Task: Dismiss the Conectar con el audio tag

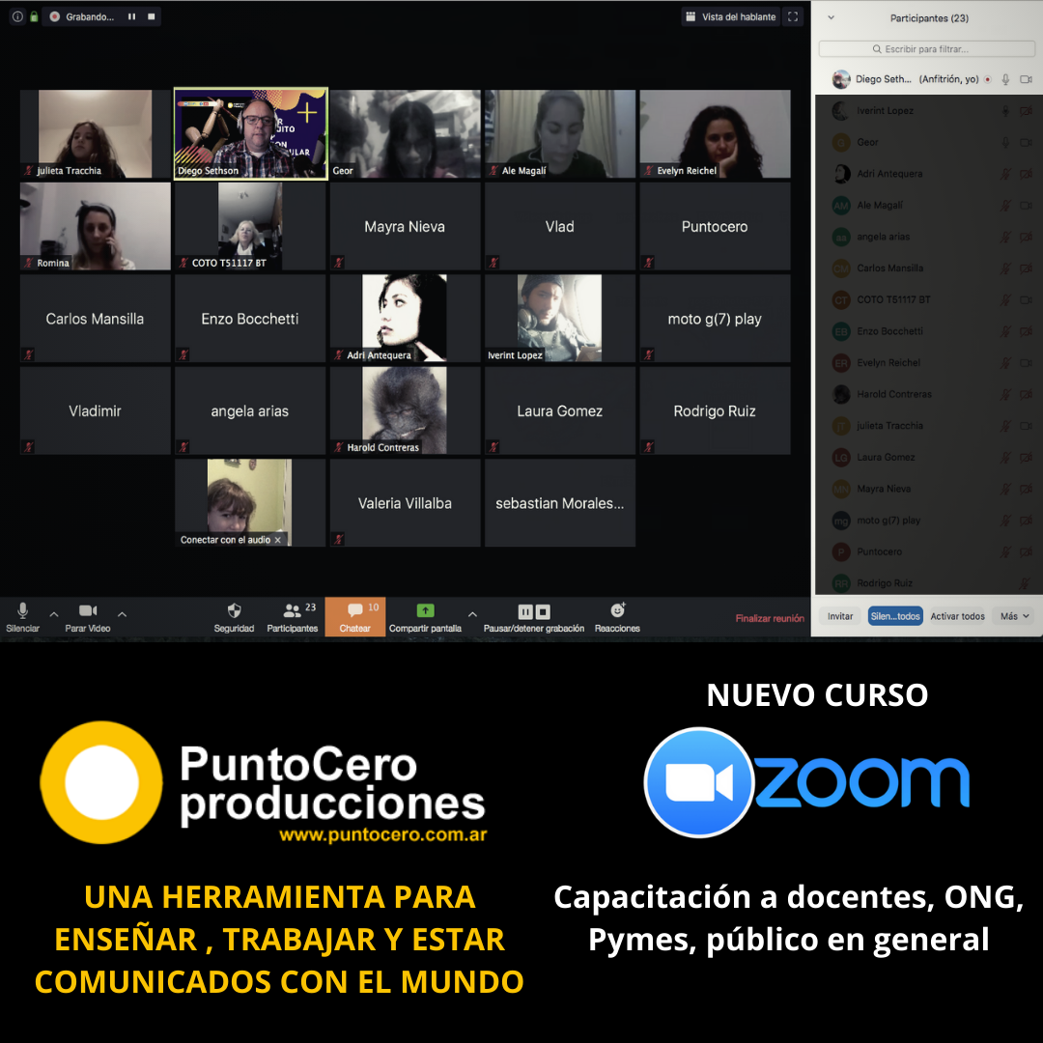Action: [277, 540]
